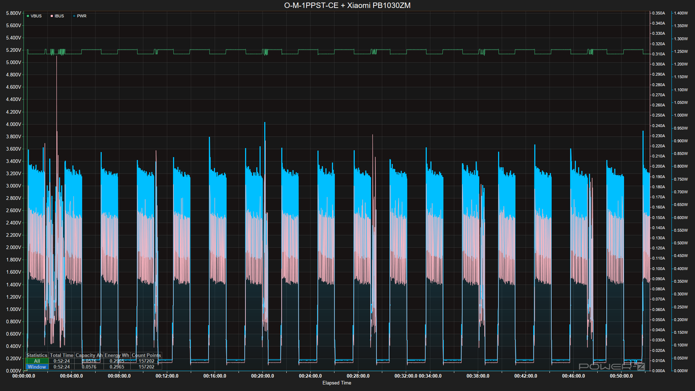The image size is (695, 391).
Task: Toggle VBUS series via legend label
Action: tap(36, 16)
